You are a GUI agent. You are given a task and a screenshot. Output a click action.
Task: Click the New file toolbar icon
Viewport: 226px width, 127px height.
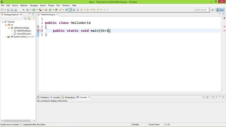[2, 10]
